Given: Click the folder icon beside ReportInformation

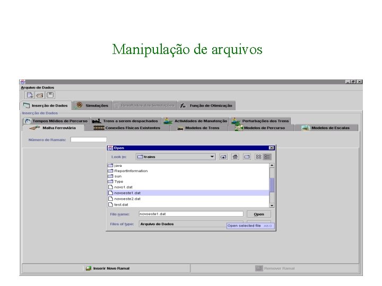Looking at the screenshot, I should 110,171.
